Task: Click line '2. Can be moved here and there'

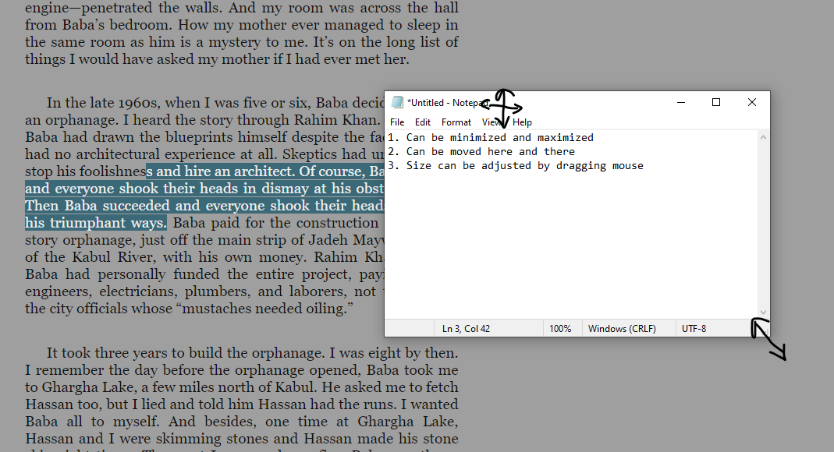Action: click(481, 151)
